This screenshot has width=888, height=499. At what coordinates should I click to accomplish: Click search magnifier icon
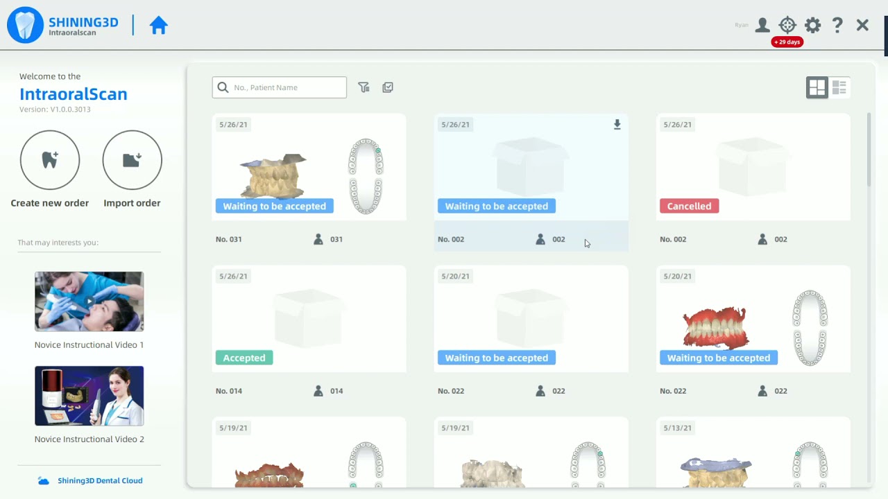[223, 87]
